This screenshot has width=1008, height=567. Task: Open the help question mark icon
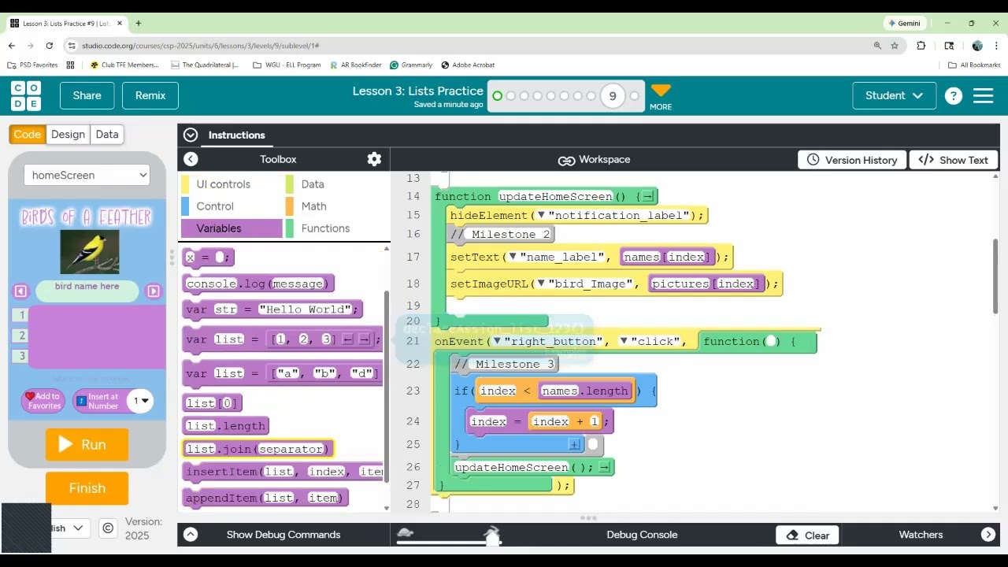(953, 96)
